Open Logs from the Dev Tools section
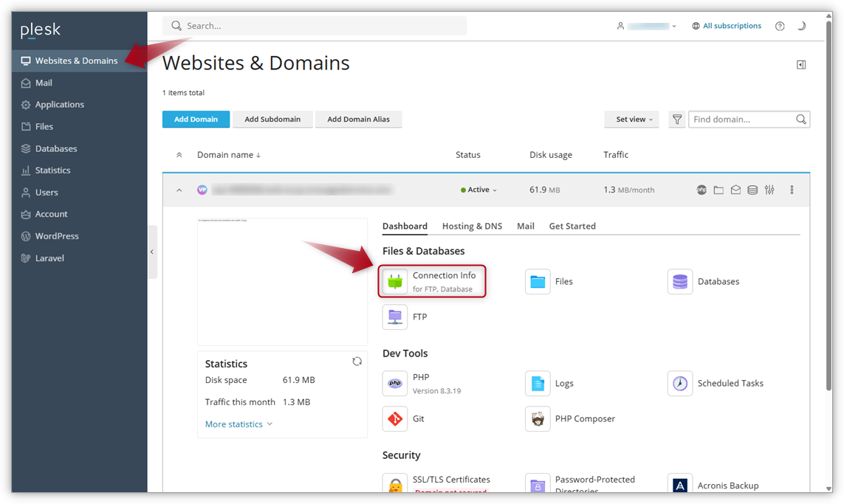 pyautogui.click(x=538, y=383)
